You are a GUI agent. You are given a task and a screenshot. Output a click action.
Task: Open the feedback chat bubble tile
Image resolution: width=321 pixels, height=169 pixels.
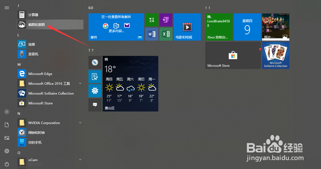point(95,105)
